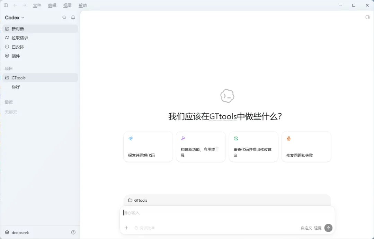This screenshot has height=239, width=374.
Task: Open the notifications bell
Action: (x=73, y=18)
